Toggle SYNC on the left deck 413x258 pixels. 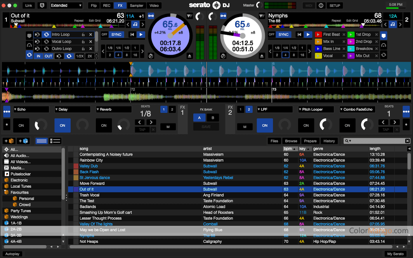[x=116, y=35]
